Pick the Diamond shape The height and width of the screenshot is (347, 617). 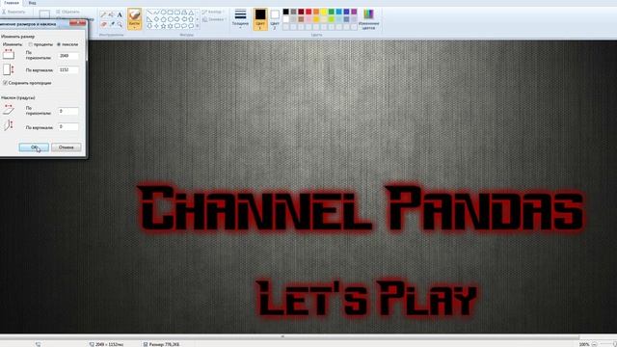tap(156, 19)
